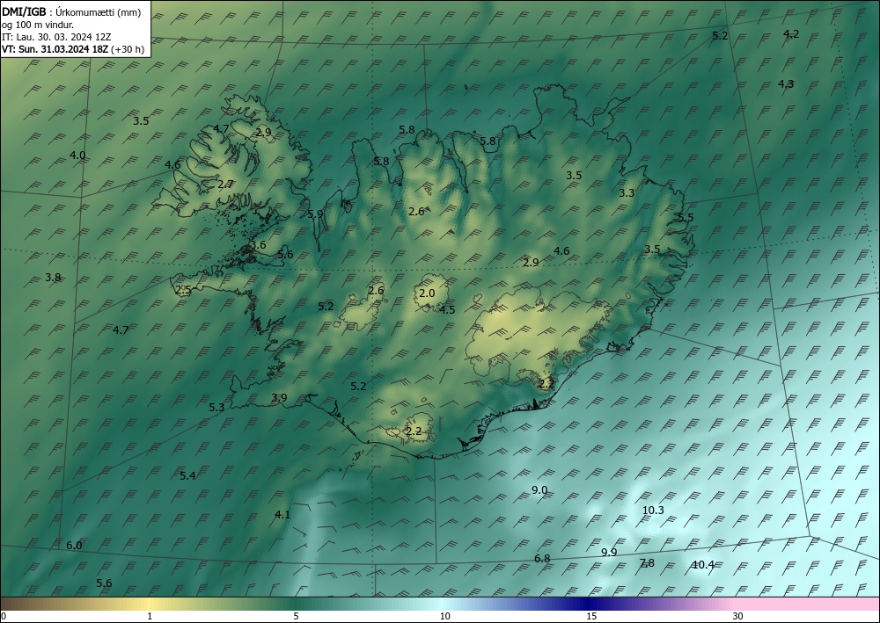Click the '(+30 h)' forecast offset text
The image size is (880, 623).
pos(128,49)
